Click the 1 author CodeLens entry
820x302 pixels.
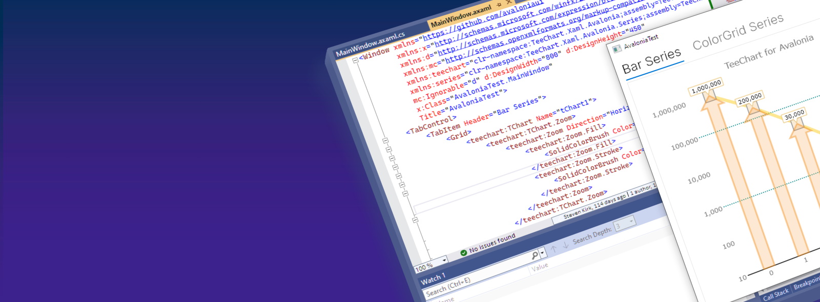coord(641,189)
